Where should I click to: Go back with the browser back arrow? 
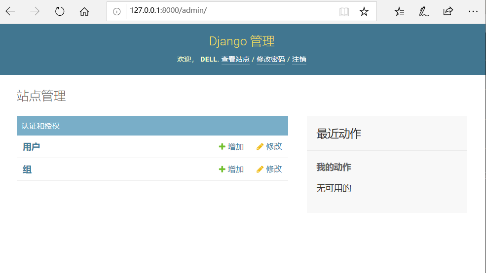(x=10, y=11)
